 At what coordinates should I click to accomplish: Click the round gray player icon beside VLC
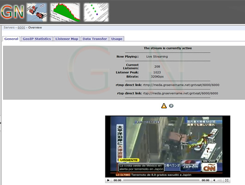(x=171, y=106)
